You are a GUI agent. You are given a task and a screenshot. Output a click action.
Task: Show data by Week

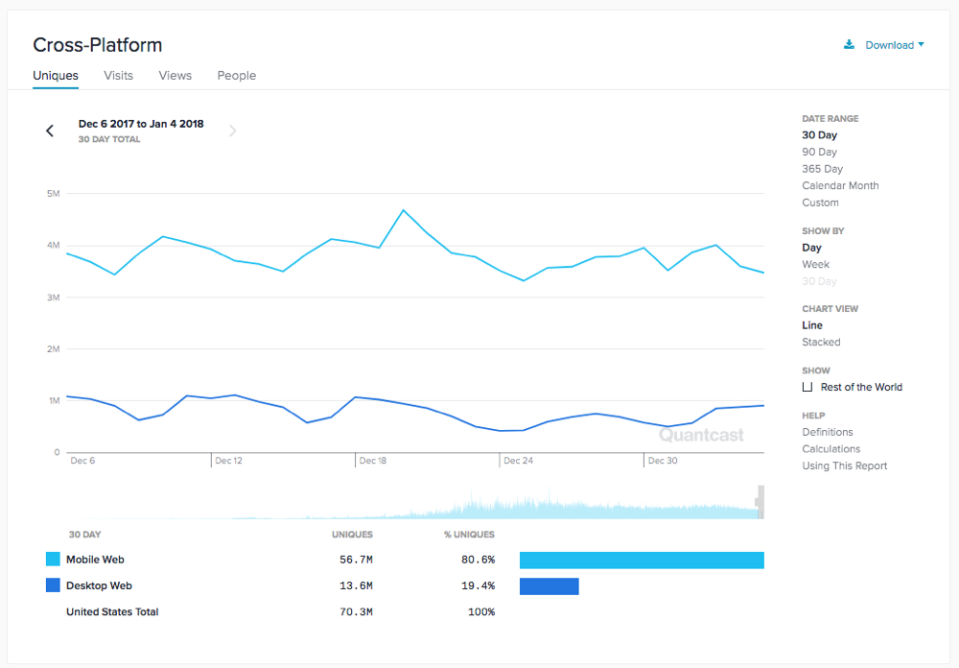point(815,264)
